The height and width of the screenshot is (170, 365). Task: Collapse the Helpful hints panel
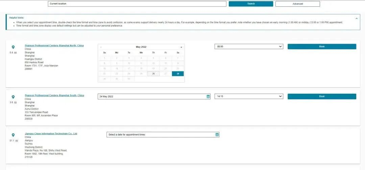356,18
